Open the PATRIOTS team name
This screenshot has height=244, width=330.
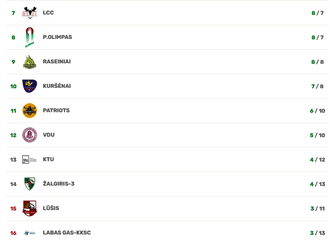(56, 110)
